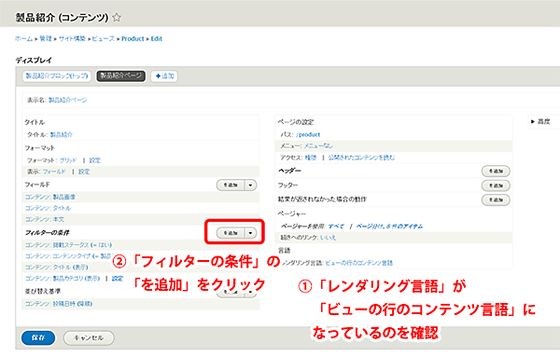The image size is (560, 357).
Task: Edit display name 製品紹介ページ link
Action: click(67, 100)
